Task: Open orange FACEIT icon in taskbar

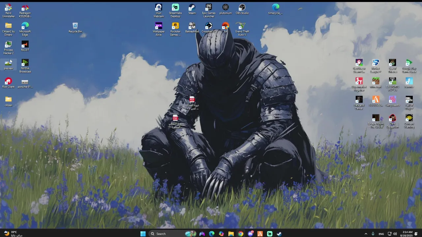Action: point(260,234)
